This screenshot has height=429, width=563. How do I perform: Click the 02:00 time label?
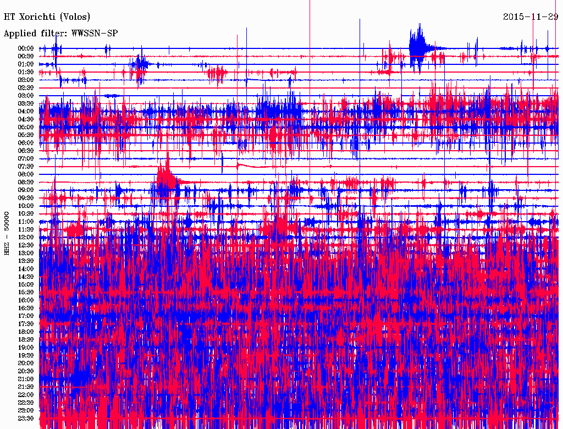tap(26, 80)
